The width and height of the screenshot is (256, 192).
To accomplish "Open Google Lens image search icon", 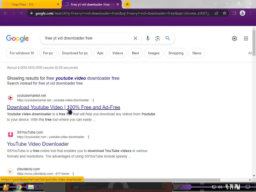I will pyautogui.click(x=157, y=38).
